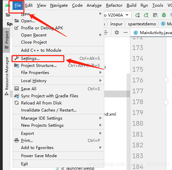Image resolution: width=172 pixels, height=170 pixels.
Task: Expand the New submenu
Action: coord(58,14)
